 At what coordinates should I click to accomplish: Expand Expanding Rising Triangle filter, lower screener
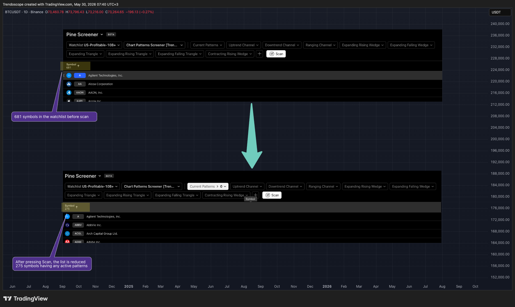point(127,195)
